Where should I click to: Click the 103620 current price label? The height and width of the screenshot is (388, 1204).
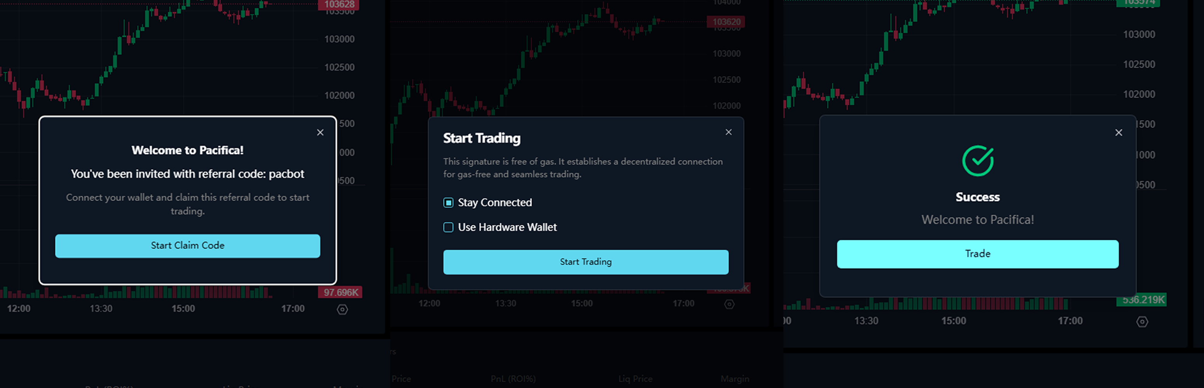726,22
